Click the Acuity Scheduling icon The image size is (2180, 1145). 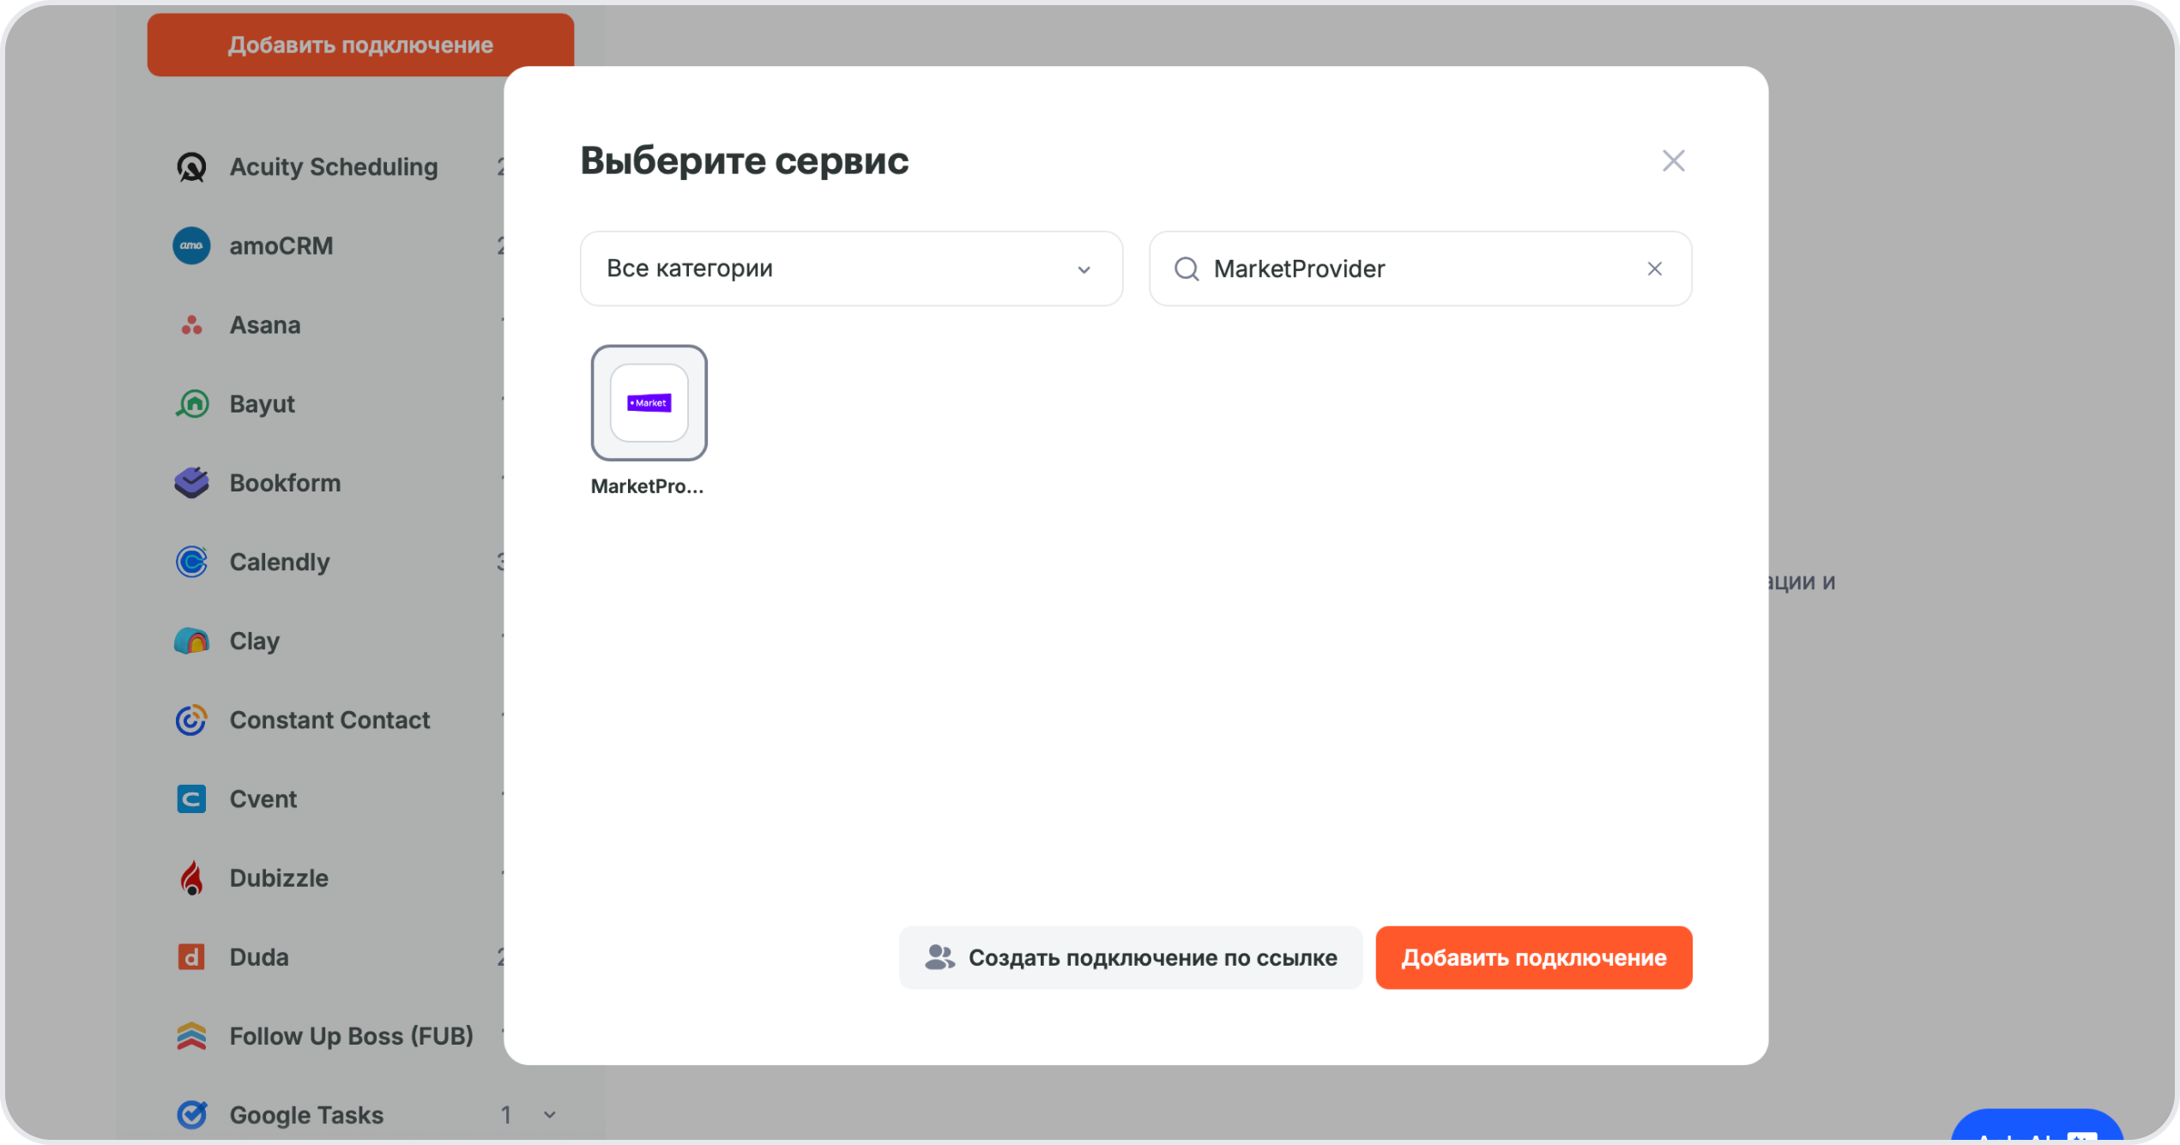191,167
